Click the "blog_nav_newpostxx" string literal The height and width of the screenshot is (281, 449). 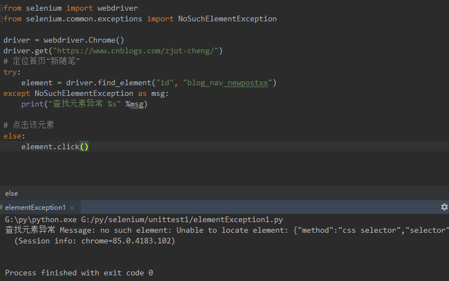point(228,83)
